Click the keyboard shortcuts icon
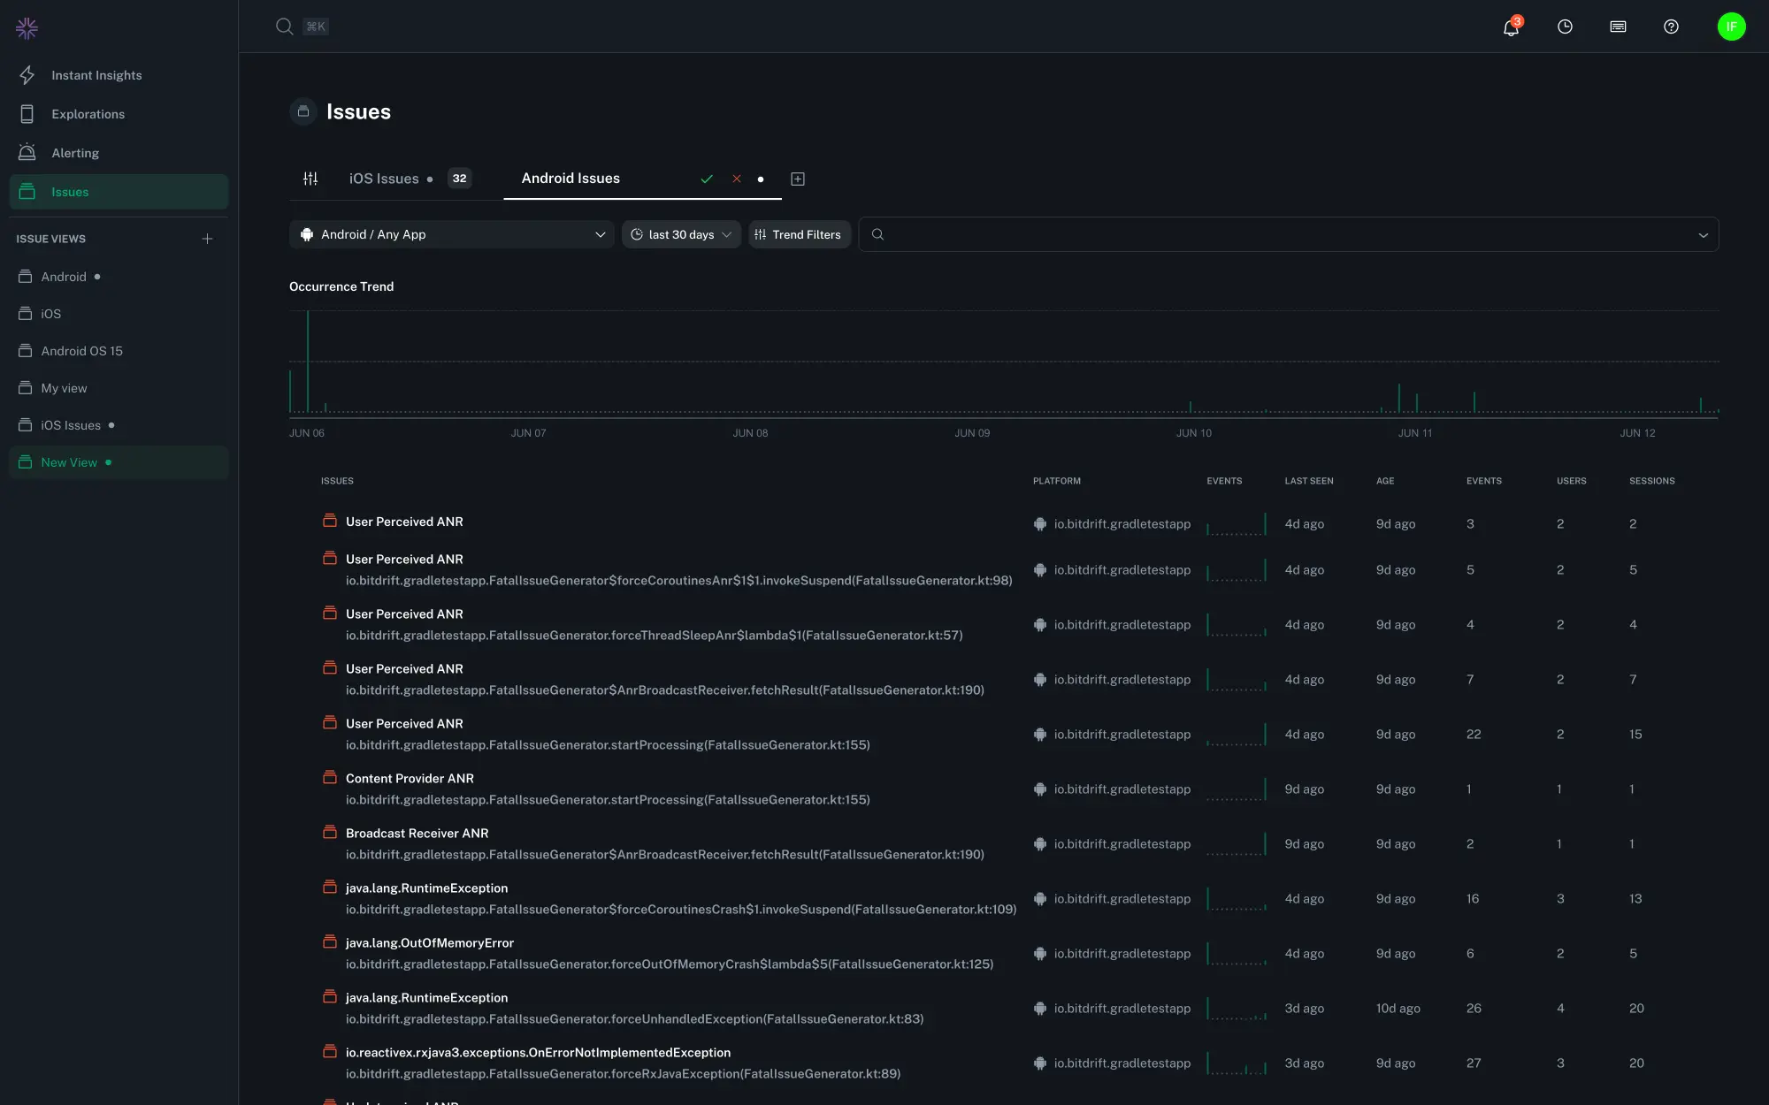This screenshot has height=1105, width=1769. point(1618,27)
